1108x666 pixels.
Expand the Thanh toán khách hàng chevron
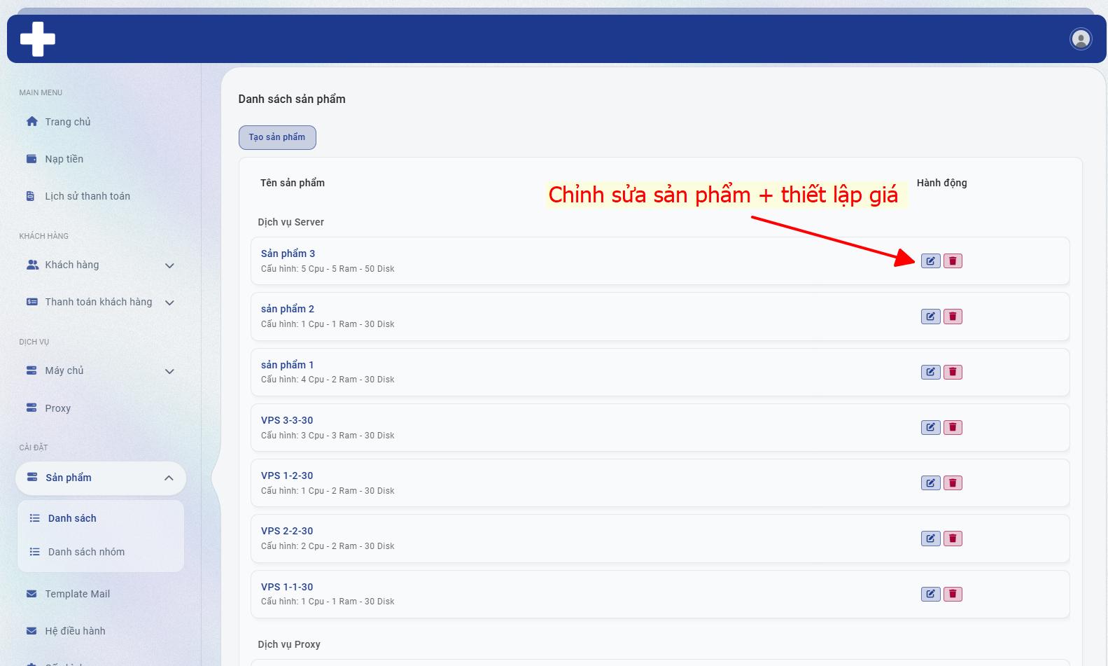169,303
